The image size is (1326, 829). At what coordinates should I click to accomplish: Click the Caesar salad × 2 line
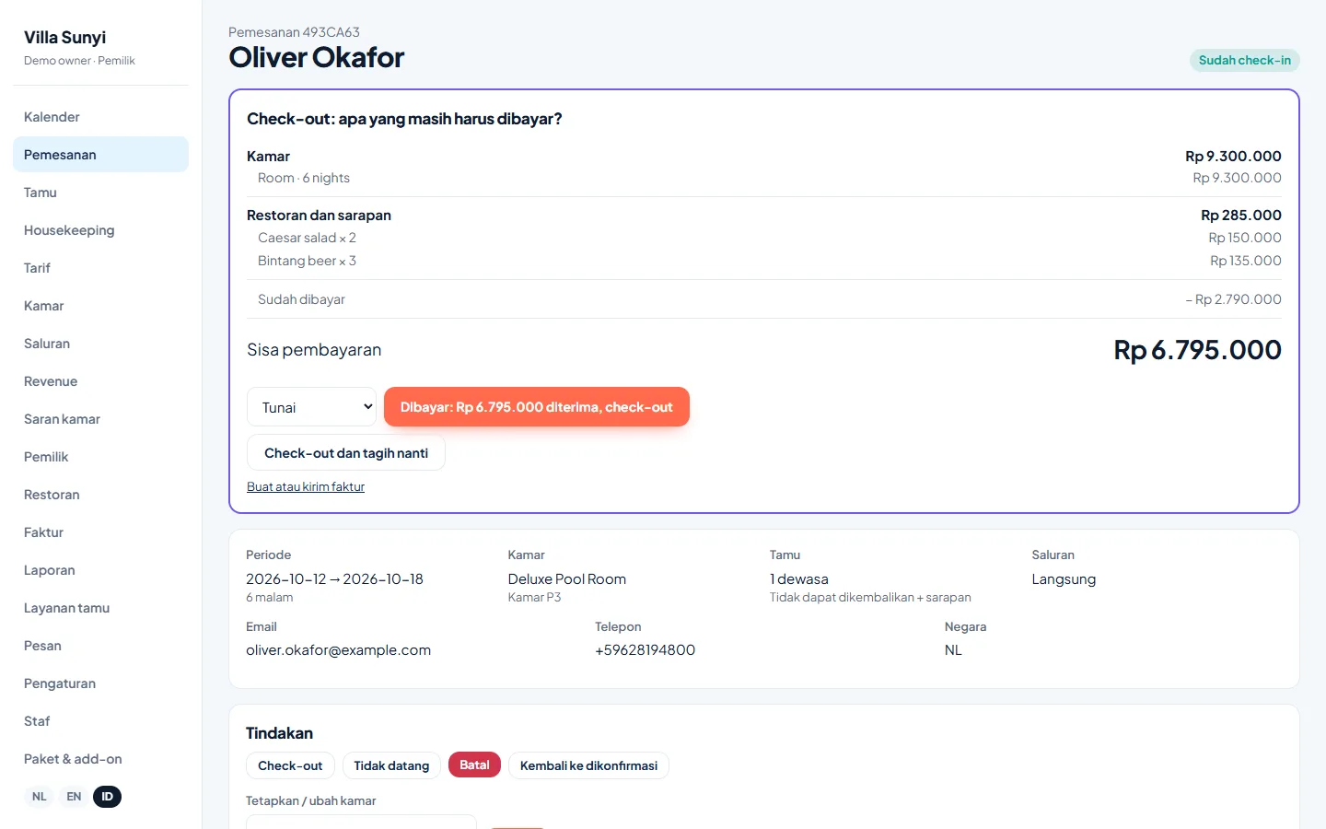(x=764, y=238)
